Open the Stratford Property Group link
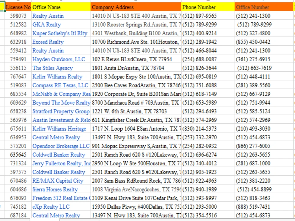 coord(61,111)
